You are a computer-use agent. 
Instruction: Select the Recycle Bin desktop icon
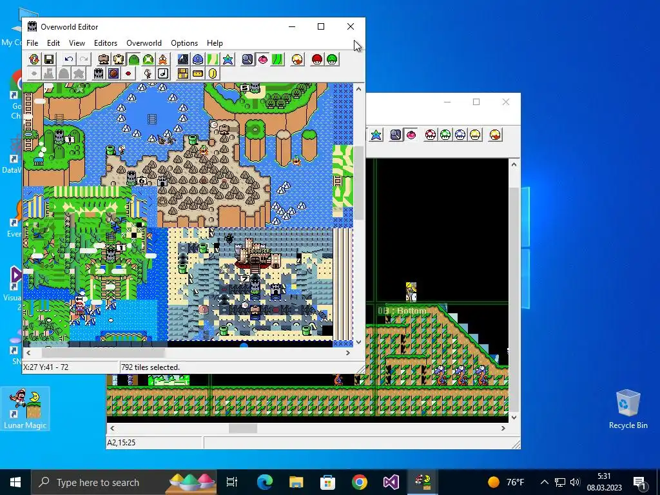tap(628, 409)
